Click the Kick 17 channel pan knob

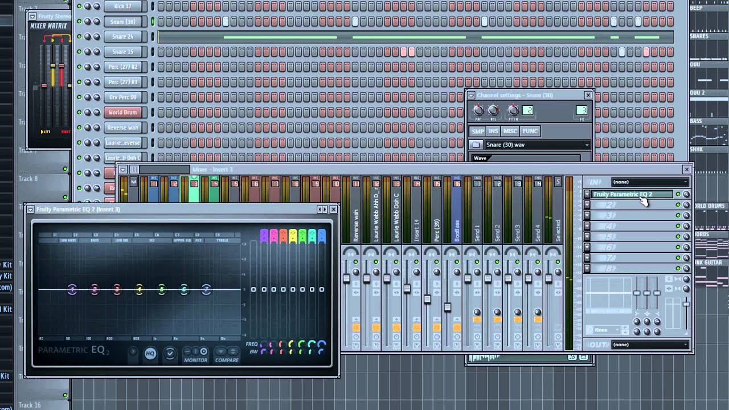coord(88,6)
